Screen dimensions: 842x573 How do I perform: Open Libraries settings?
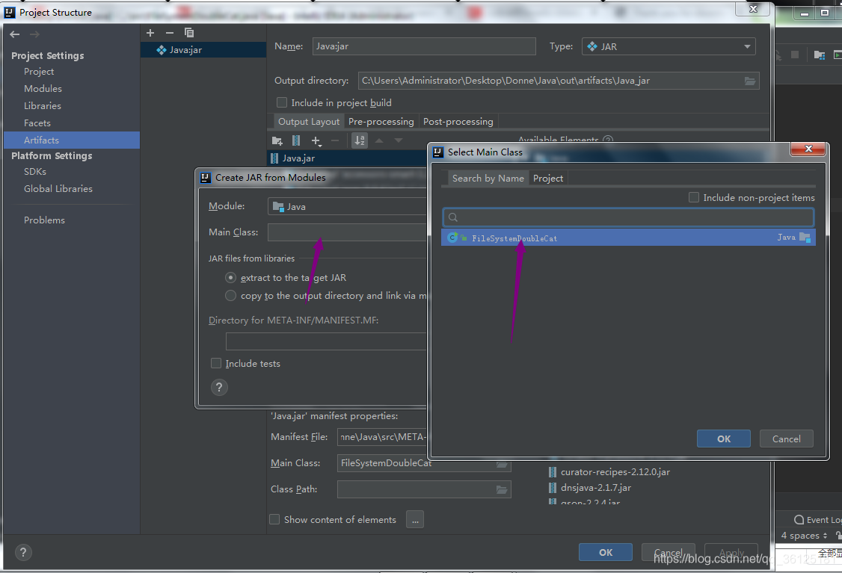(43, 105)
